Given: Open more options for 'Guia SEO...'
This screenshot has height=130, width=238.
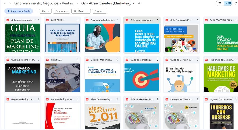Looking at the screenshot, I should point(78,60).
